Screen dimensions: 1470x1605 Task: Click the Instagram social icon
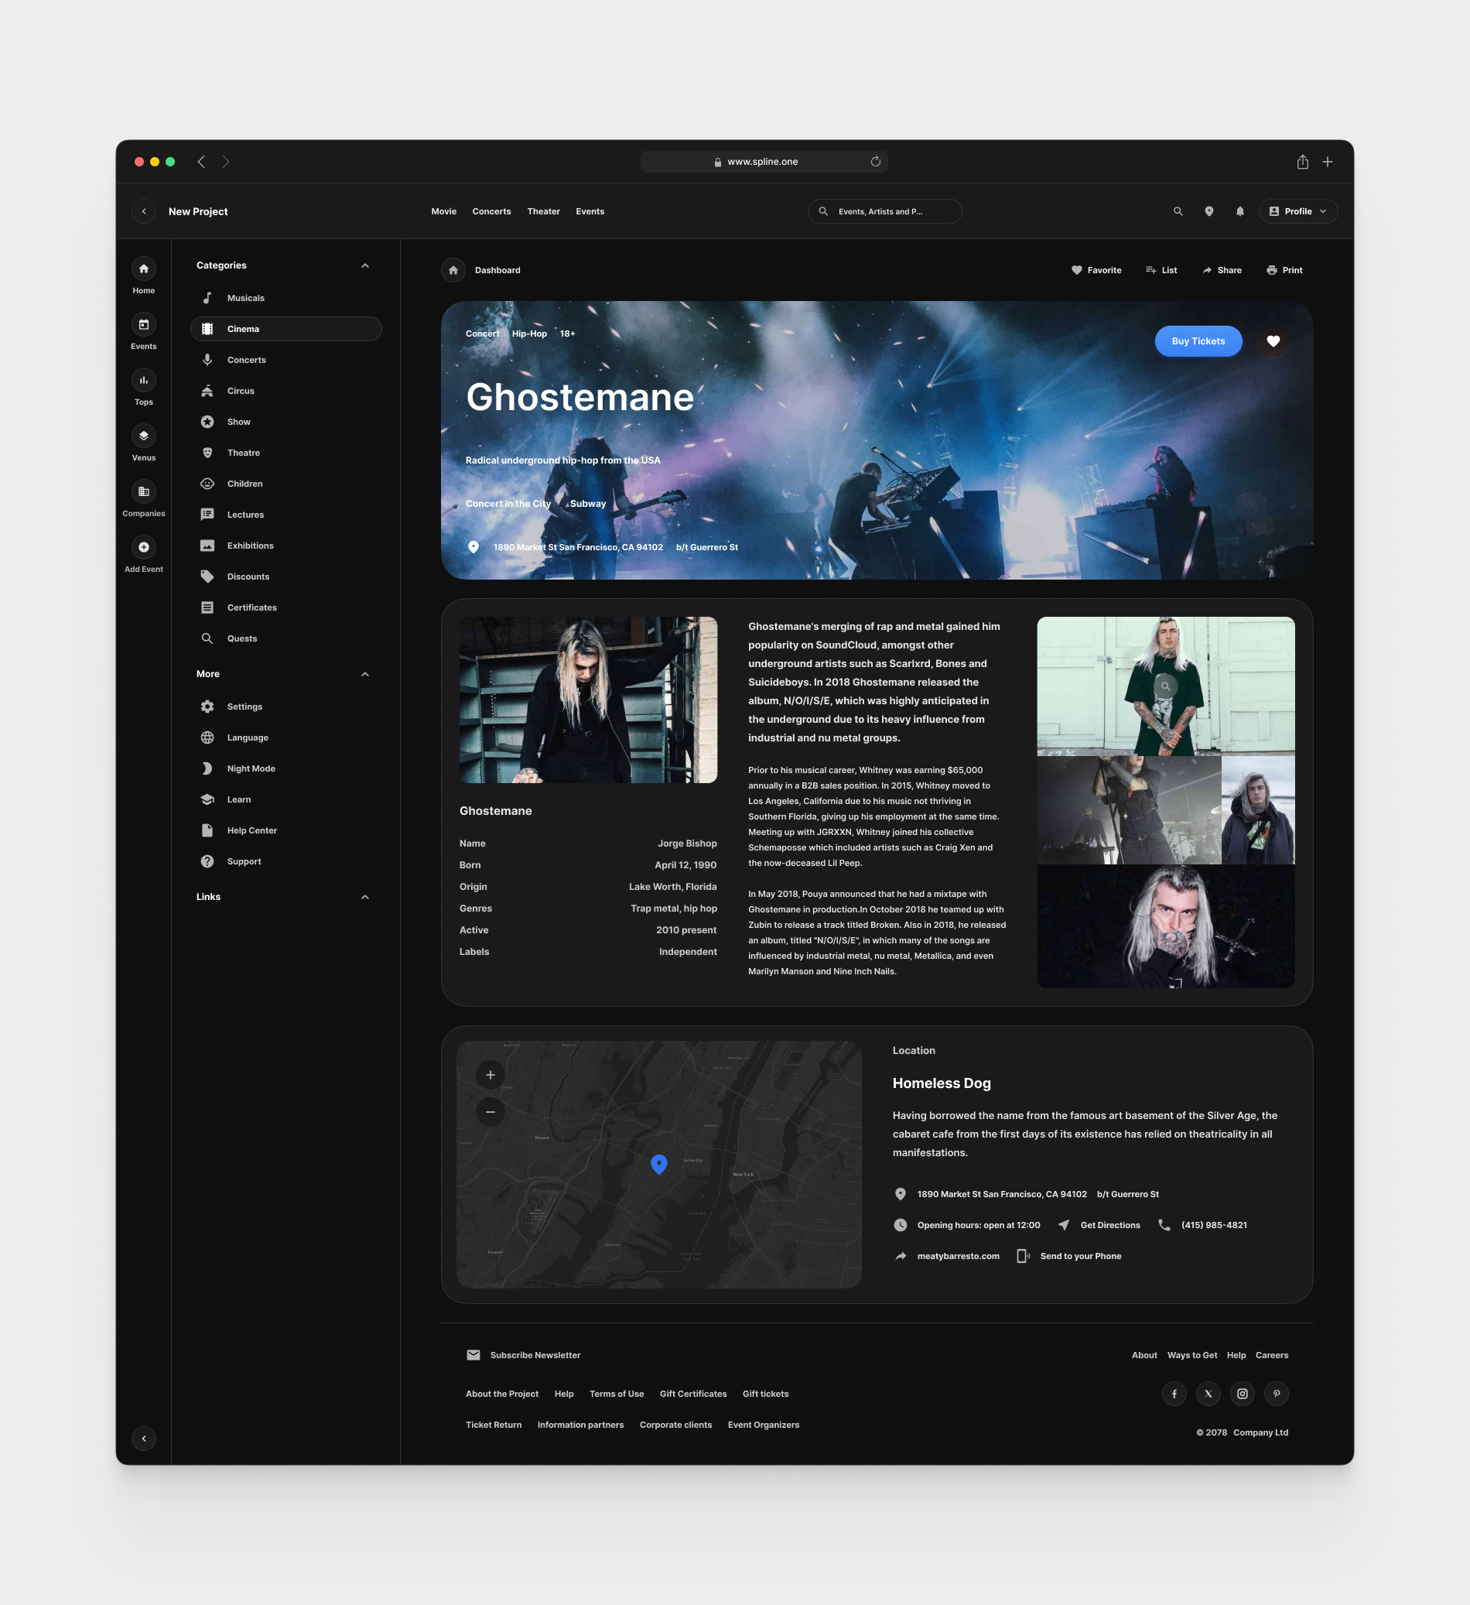coord(1243,1394)
